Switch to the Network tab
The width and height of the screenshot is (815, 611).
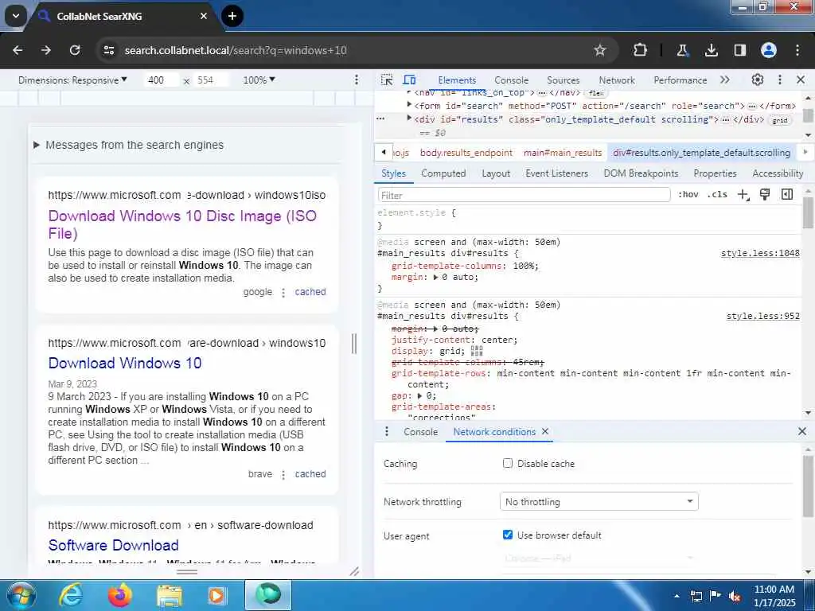point(617,80)
